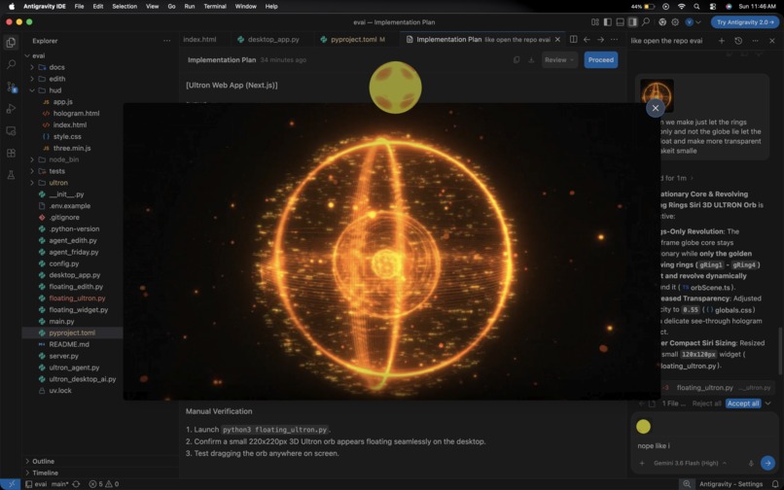Open chat history
The image size is (784, 490).
click(738, 41)
